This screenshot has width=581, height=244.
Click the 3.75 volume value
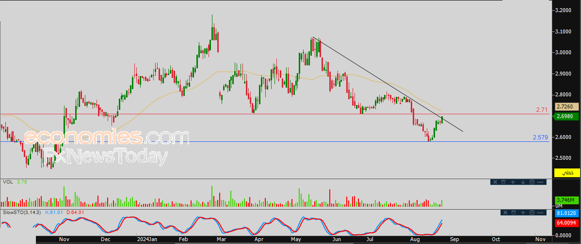tap(22, 182)
